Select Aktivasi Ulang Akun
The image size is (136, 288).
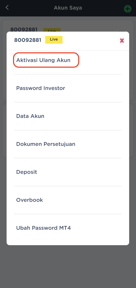click(x=43, y=60)
